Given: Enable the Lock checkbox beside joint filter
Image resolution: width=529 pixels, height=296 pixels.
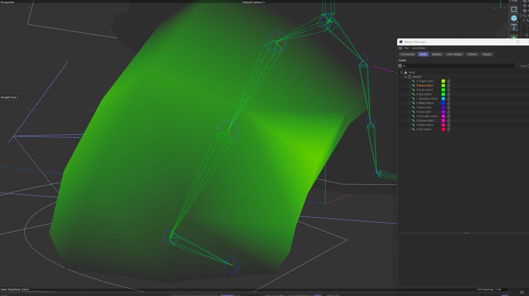Looking at the screenshot, I should [528, 66].
